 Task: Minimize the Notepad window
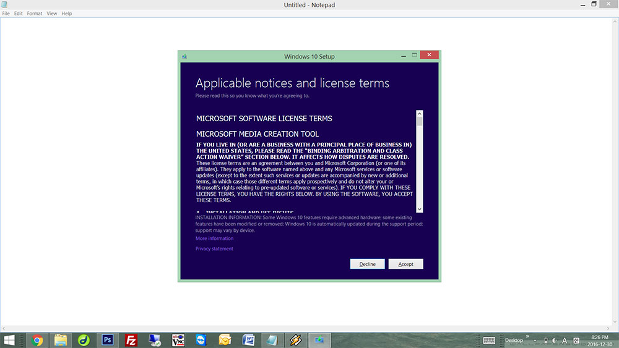coord(582,5)
